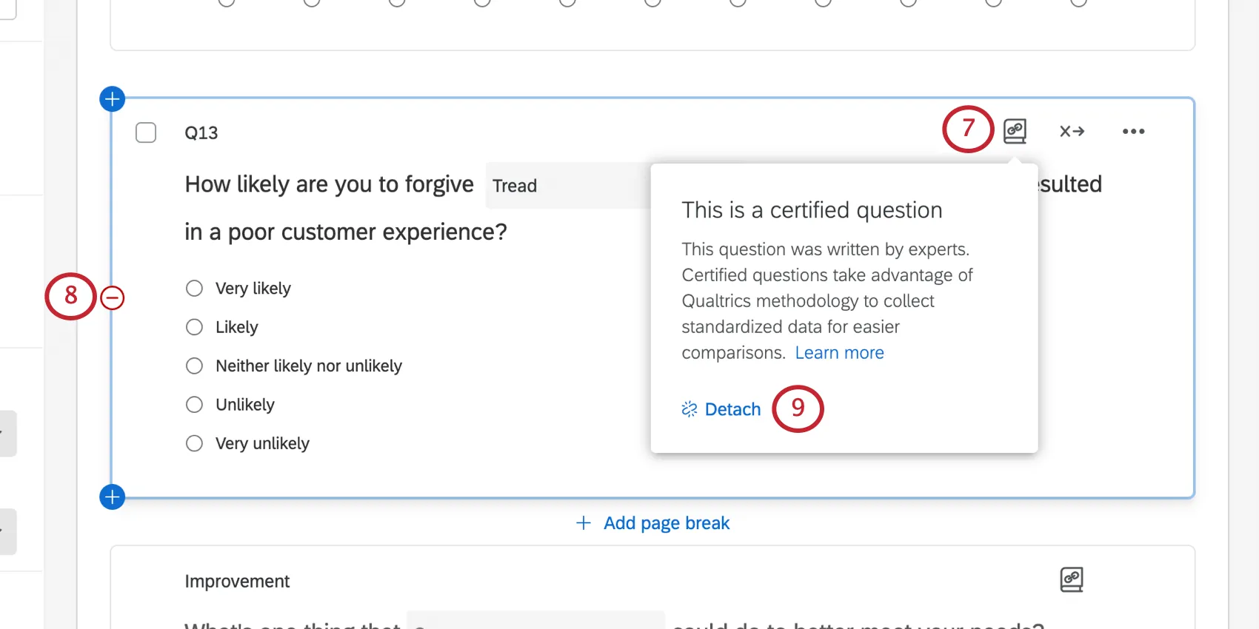The height and width of the screenshot is (629, 1259).
Task: Select the Very unlikely radio button
Action: pos(194,443)
